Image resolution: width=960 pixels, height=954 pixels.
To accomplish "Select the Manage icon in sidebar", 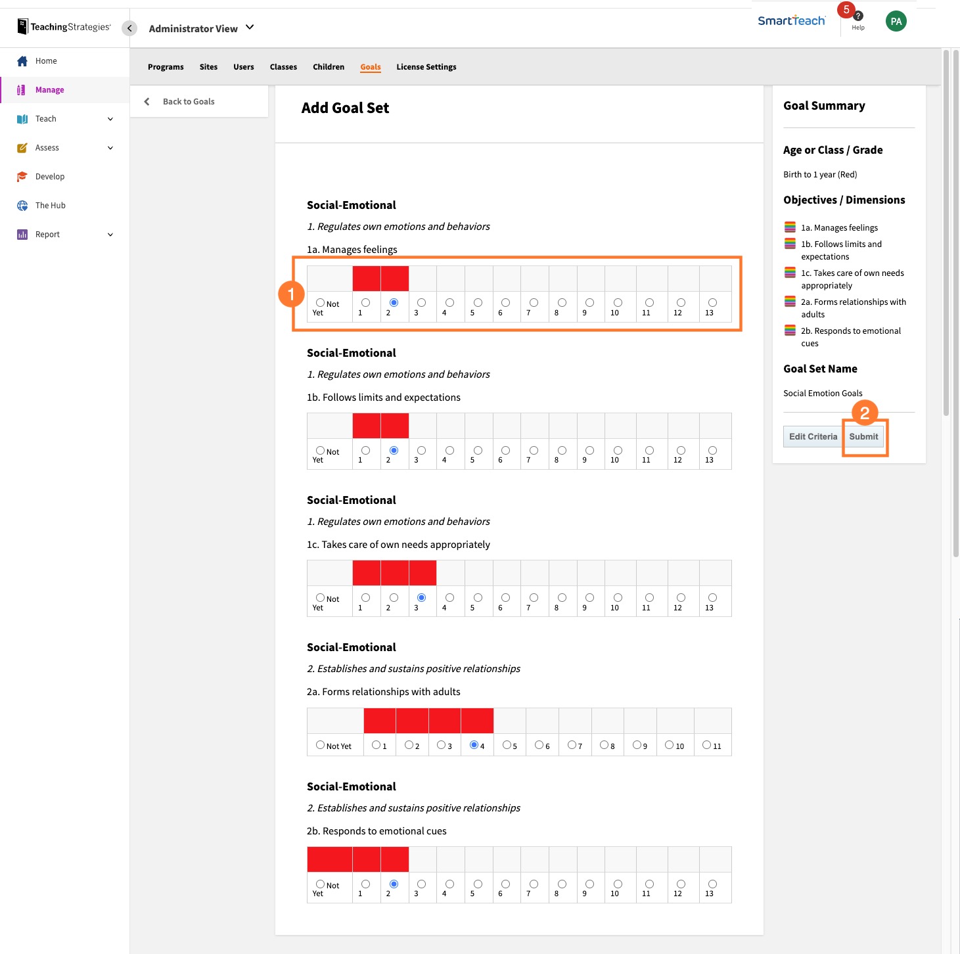I will click(x=20, y=89).
